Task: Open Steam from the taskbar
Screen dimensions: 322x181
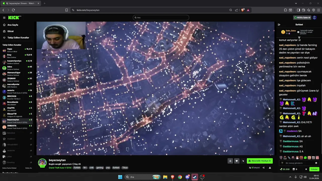Action: pos(195,177)
